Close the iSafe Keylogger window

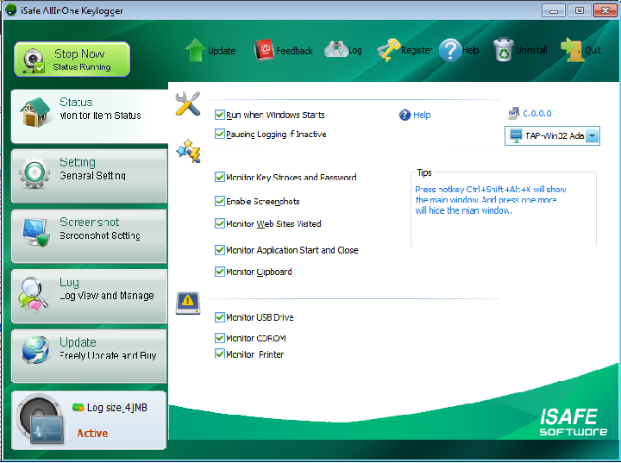click(605, 10)
